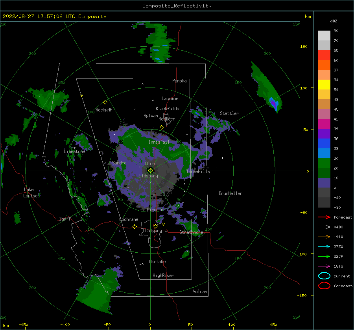Click the white 04DK arrow icon
Viewport: 354px width, 330px height.
[324, 227]
